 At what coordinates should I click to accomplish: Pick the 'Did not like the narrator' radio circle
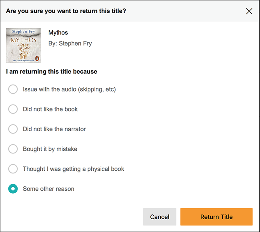pyautogui.click(x=13, y=129)
